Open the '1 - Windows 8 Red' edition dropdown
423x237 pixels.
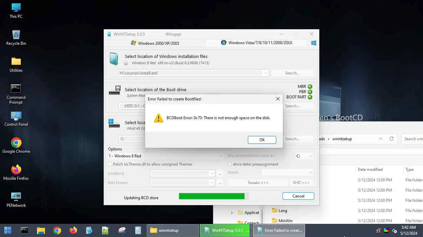point(221,156)
